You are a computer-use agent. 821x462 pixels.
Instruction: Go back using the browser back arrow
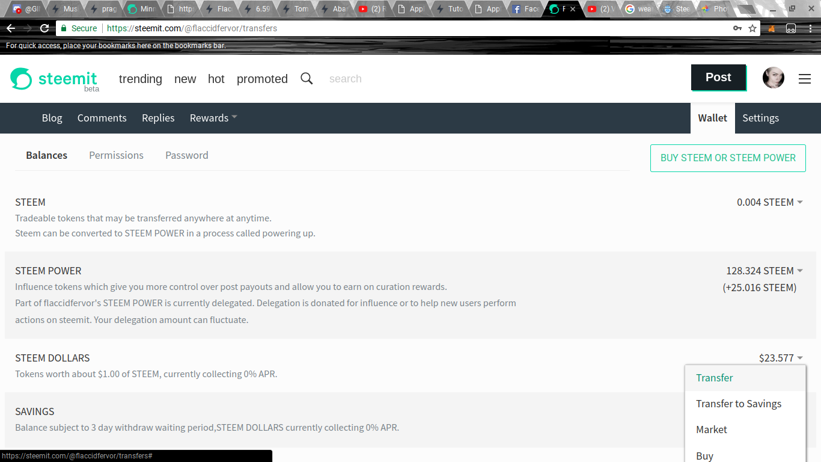click(11, 28)
